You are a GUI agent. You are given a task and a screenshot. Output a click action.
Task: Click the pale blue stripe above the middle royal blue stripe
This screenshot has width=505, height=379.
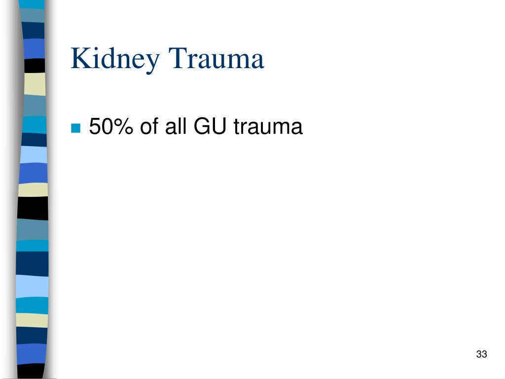tap(34, 154)
